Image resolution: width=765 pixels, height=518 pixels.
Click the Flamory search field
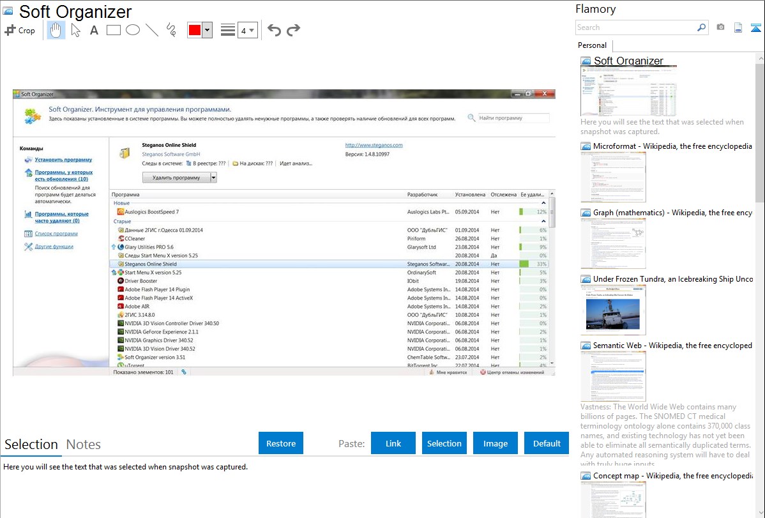pos(635,27)
